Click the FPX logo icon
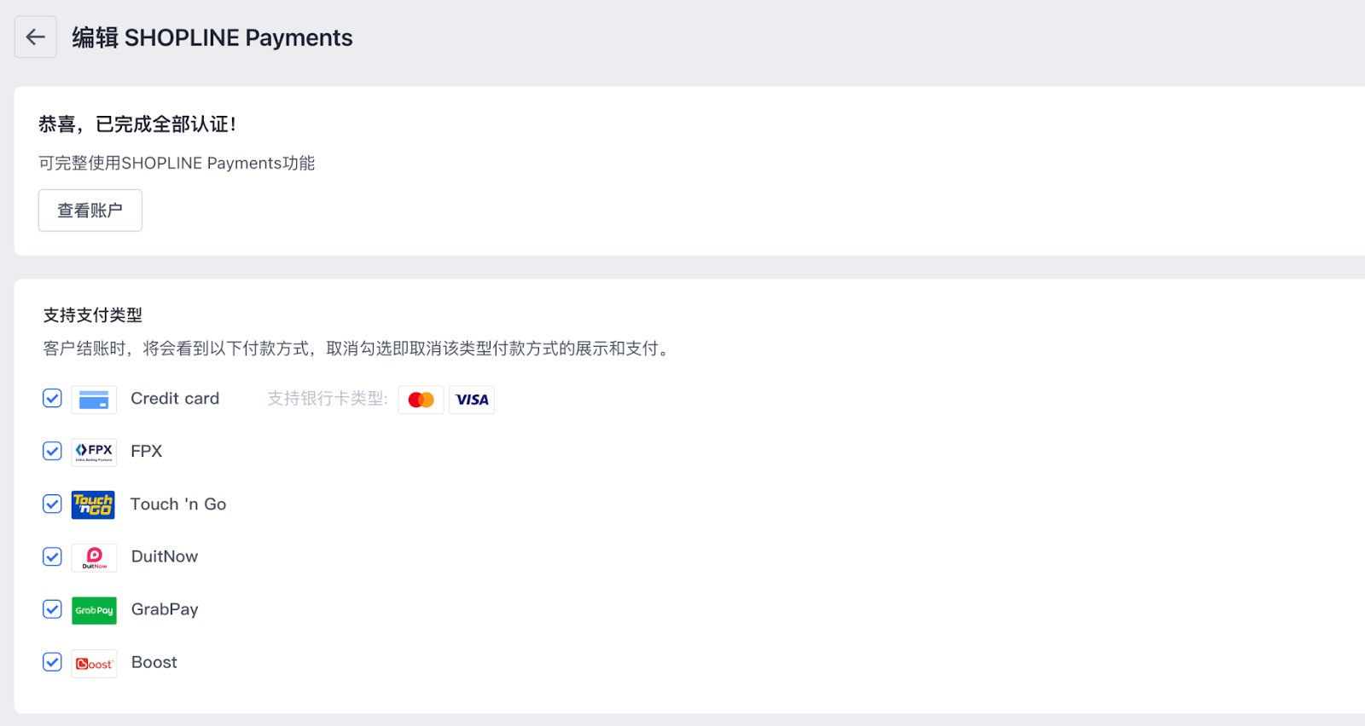The image size is (1365, 726). pyautogui.click(x=94, y=452)
